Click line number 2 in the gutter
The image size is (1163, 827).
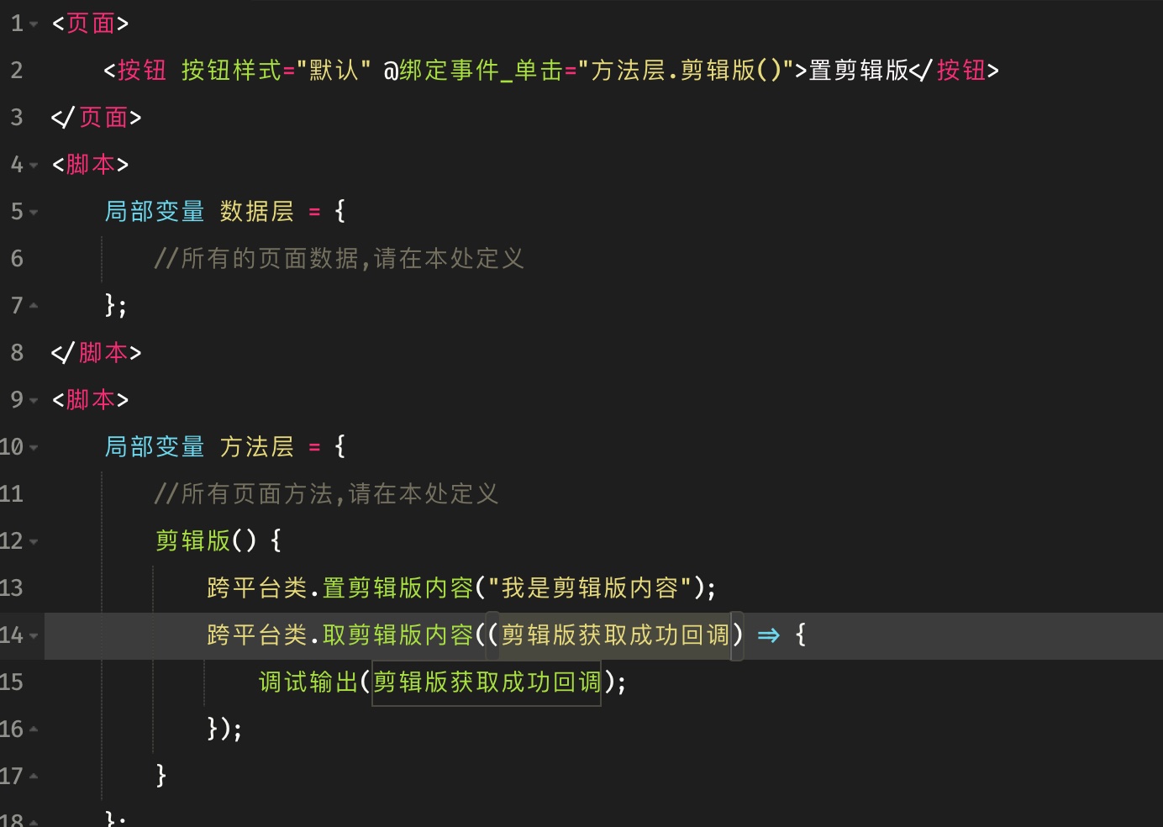[x=17, y=71]
